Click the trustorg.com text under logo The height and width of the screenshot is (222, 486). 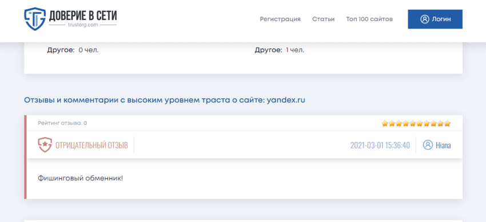(x=83, y=25)
